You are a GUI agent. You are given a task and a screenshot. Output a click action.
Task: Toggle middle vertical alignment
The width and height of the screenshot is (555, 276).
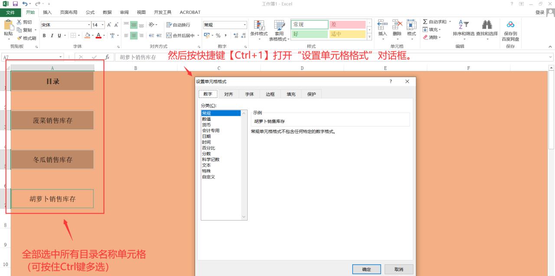pos(134,25)
